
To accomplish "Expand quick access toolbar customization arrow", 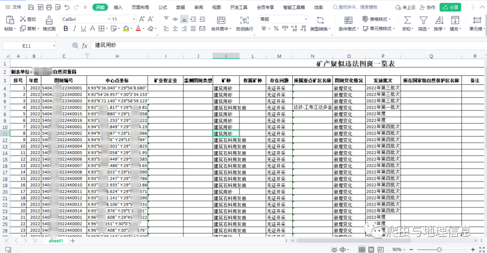I will pyautogui.click(x=85, y=7).
